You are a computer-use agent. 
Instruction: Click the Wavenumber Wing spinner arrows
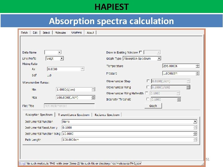188,87
